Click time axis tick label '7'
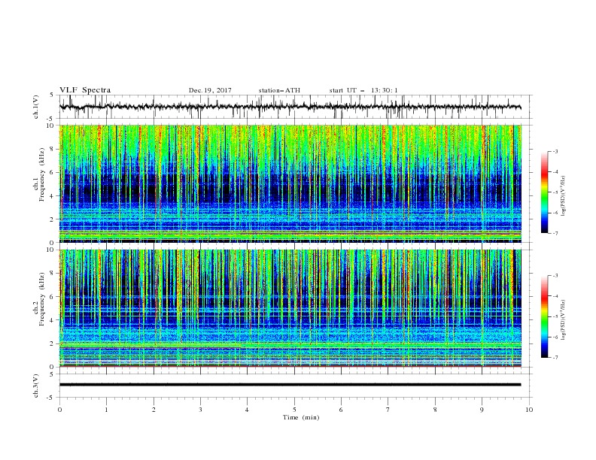Image resolution: width=596 pixels, height=460 pixels. (388, 410)
